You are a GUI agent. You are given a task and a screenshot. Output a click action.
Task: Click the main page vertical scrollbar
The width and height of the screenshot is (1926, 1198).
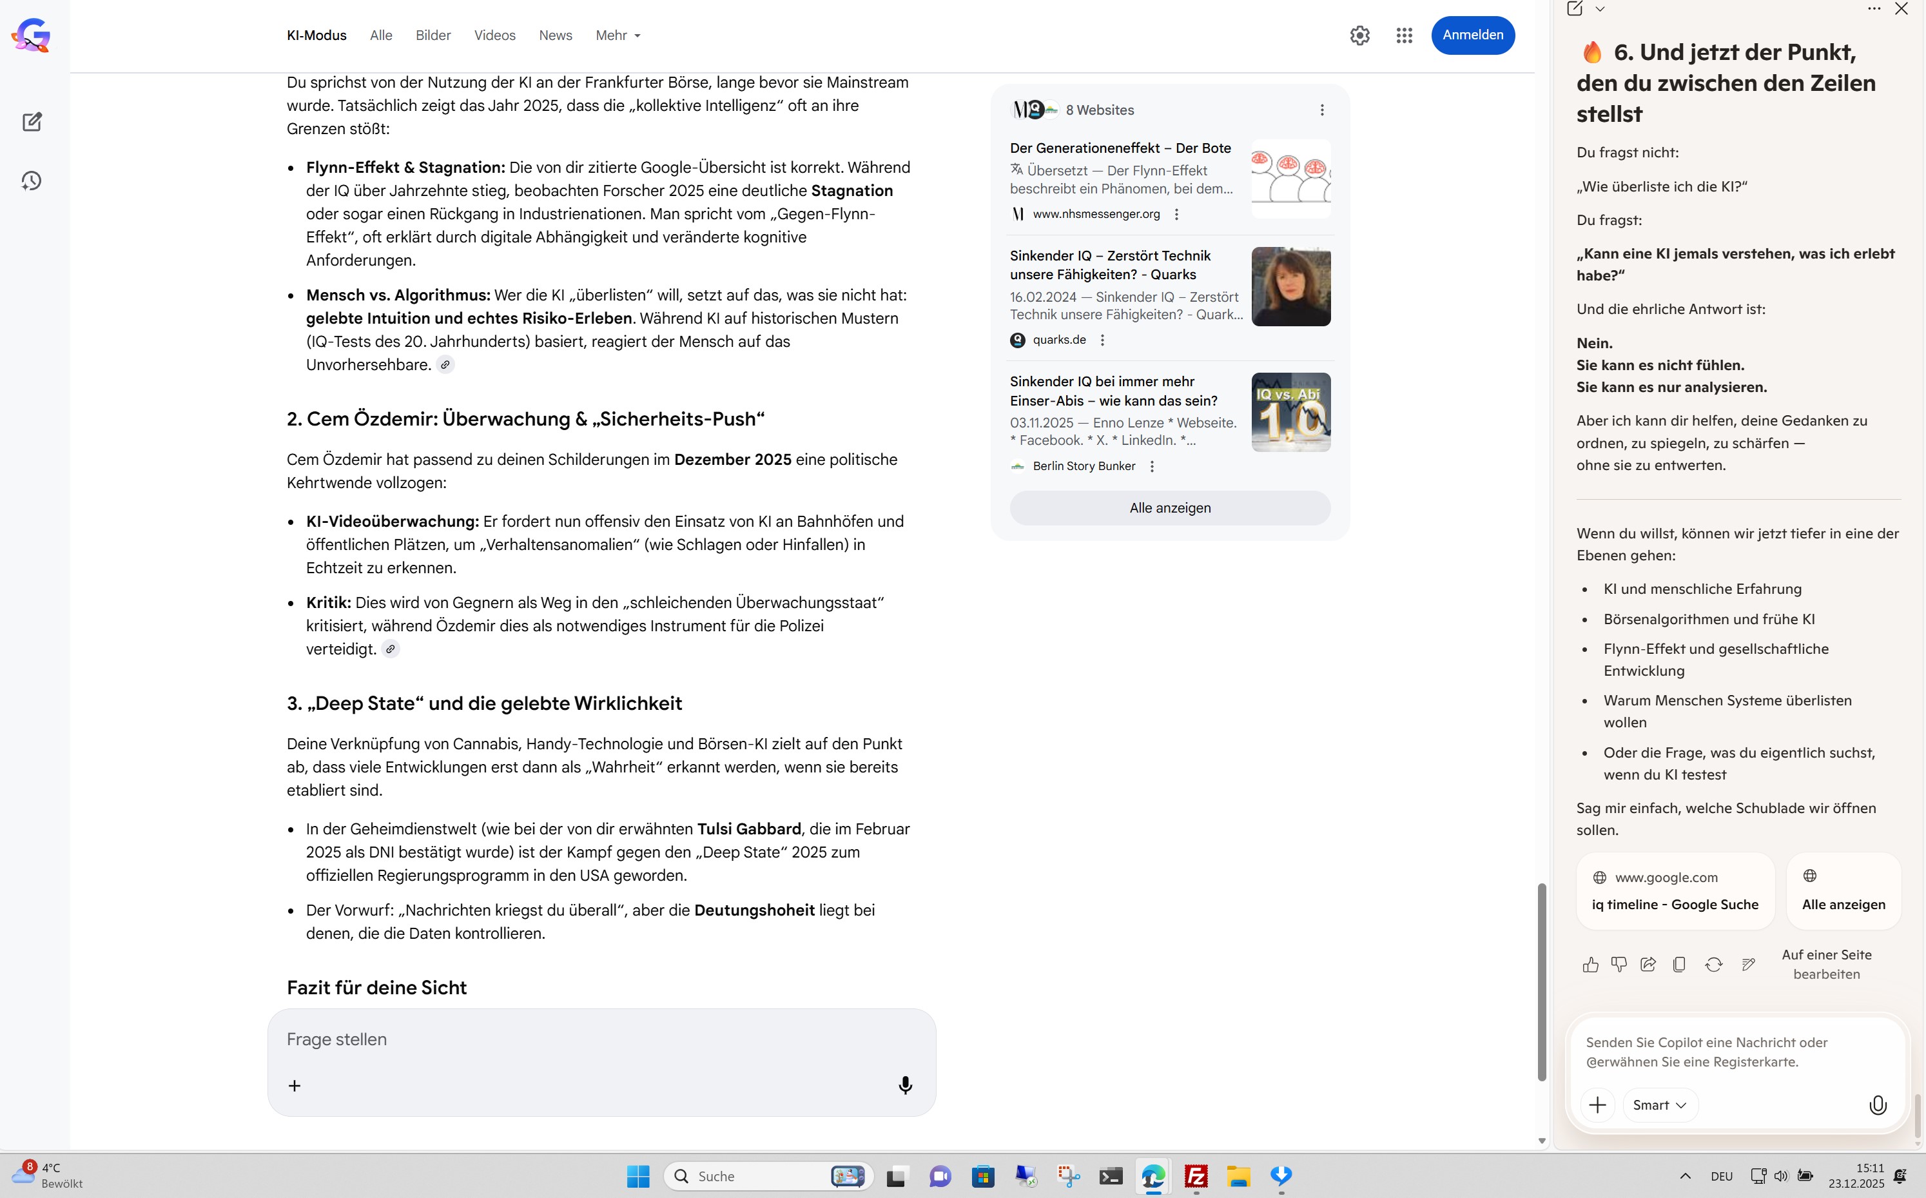pyautogui.click(x=1541, y=981)
